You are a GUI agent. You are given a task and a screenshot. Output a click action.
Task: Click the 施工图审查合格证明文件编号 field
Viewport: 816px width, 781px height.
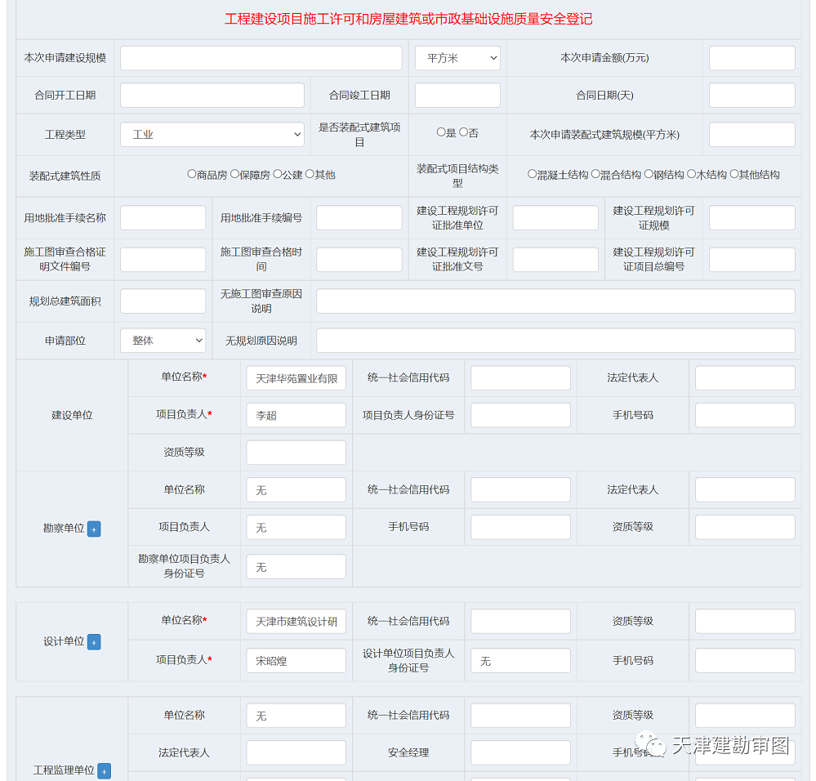click(x=163, y=259)
